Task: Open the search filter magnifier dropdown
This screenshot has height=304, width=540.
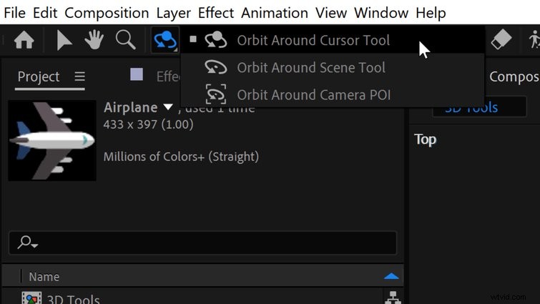Action: click(x=28, y=242)
